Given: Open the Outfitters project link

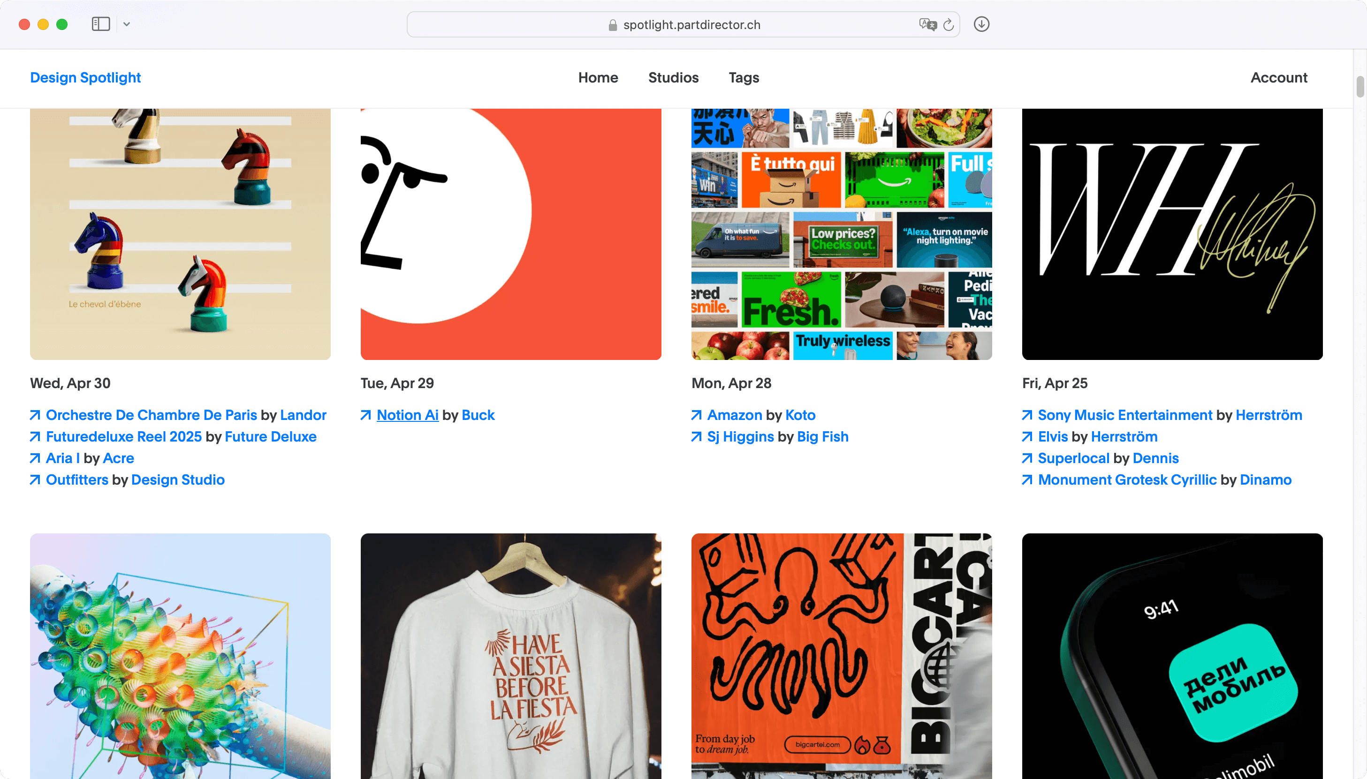Looking at the screenshot, I should point(77,480).
